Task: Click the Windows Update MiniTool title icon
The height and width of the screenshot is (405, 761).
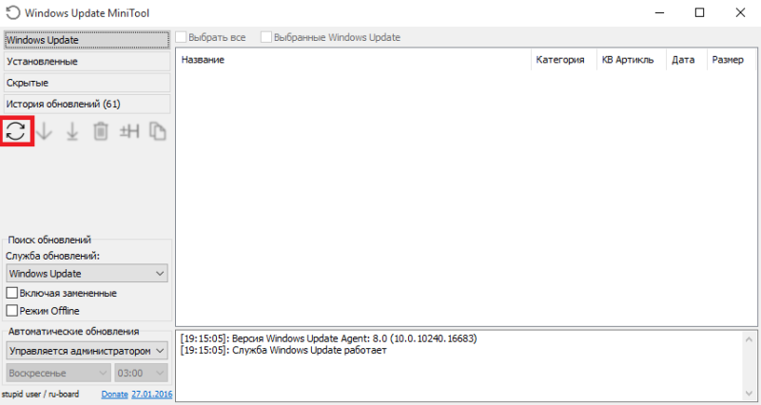Action: [x=12, y=12]
